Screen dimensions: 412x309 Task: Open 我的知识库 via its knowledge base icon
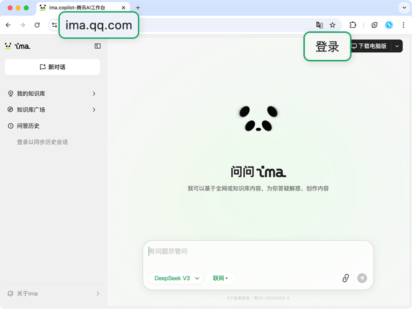(x=10, y=94)
